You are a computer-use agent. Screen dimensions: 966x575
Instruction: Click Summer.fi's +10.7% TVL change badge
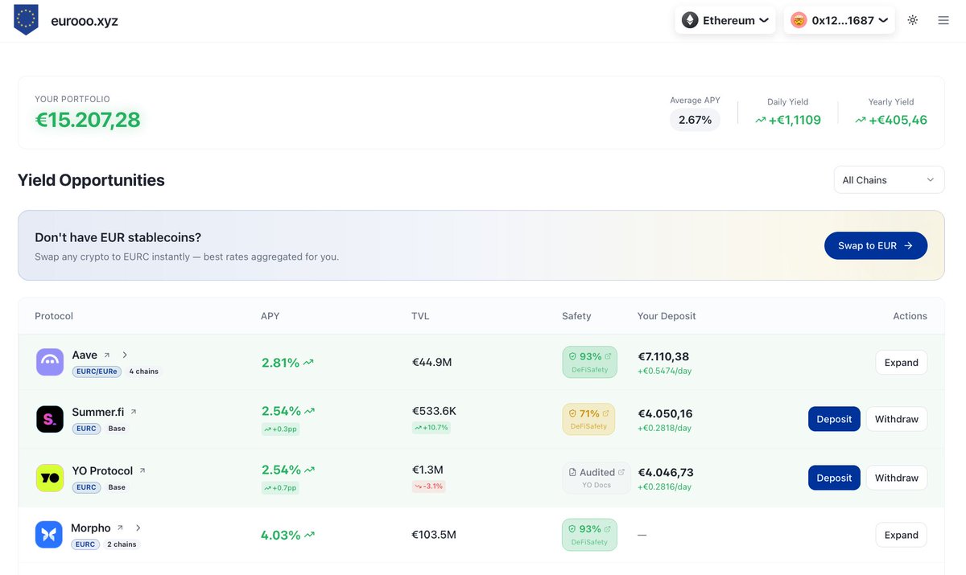click(431, 428)
